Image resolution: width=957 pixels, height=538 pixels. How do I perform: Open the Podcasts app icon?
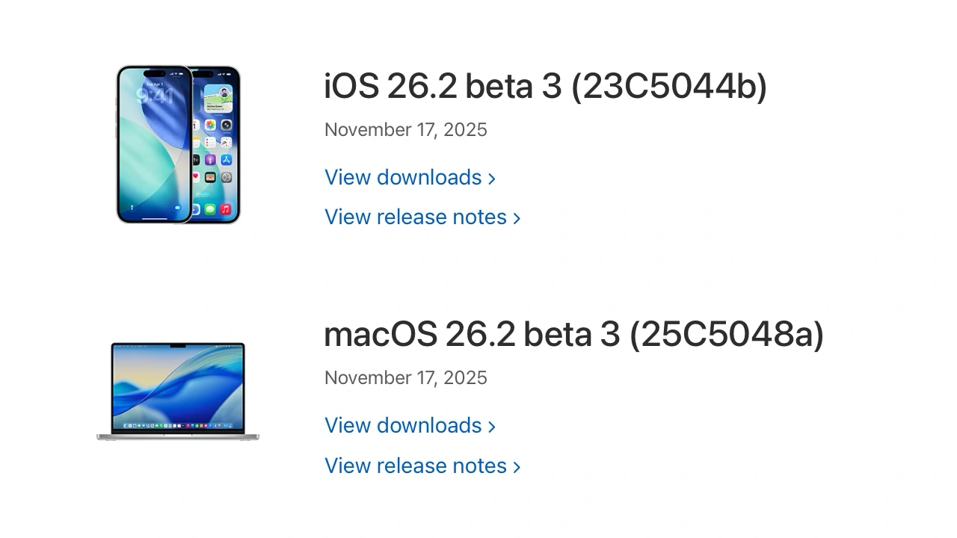[x=209, y=159]
